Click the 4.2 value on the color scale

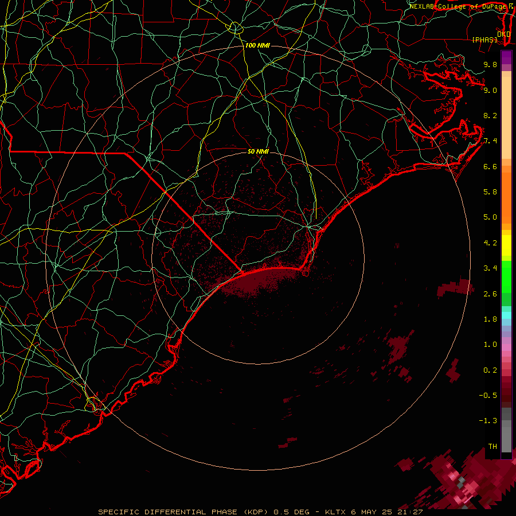pyautogui.click(x=490, y=243)
